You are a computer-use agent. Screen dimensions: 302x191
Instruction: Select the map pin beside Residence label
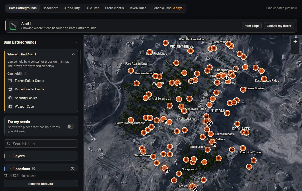pyautogui.click(x=149, y=52)
